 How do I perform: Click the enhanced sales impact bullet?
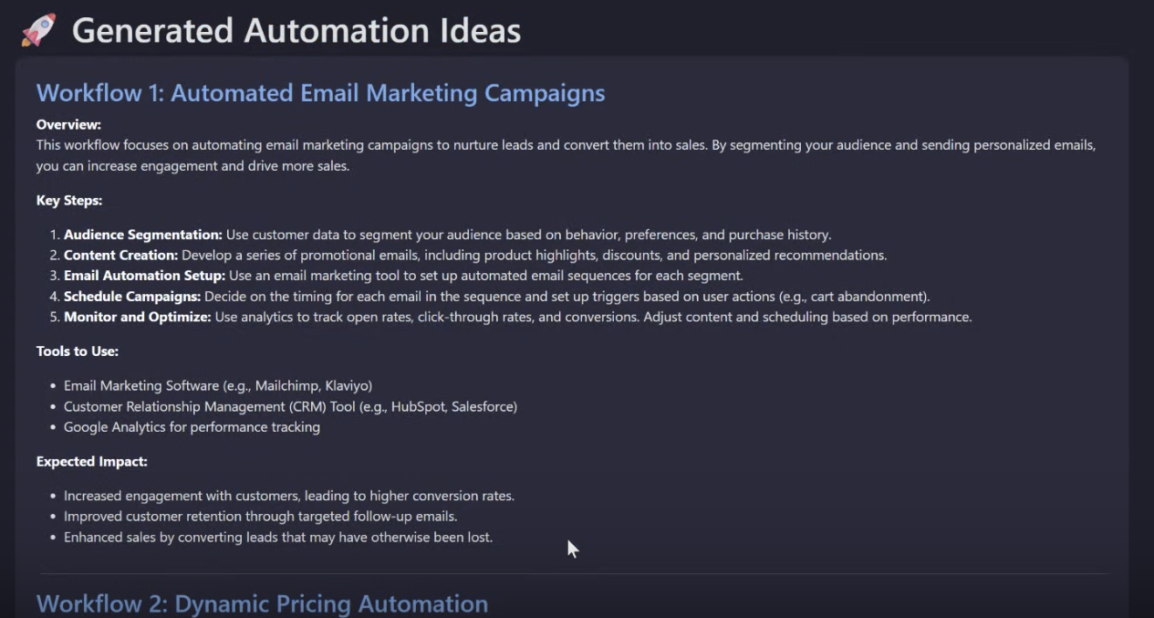(x=276, y=537)
